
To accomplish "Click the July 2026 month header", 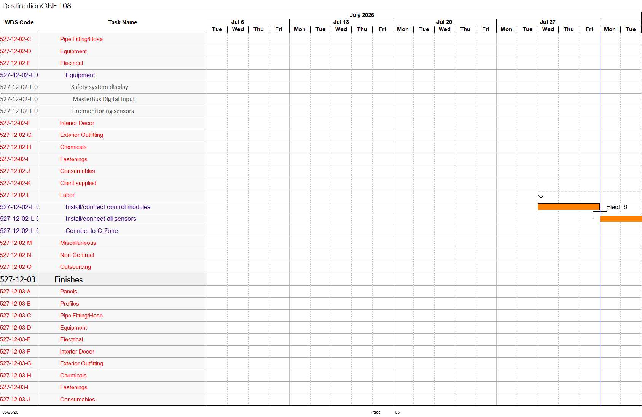I will click(x=362, y=15).
